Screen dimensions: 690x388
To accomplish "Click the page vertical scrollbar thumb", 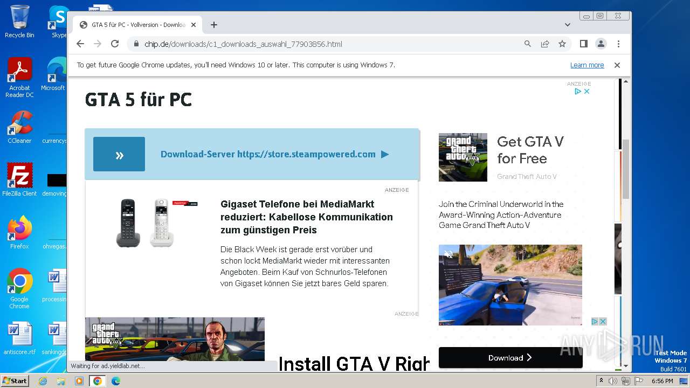I will pyautogui.click(x=626, y=169).
